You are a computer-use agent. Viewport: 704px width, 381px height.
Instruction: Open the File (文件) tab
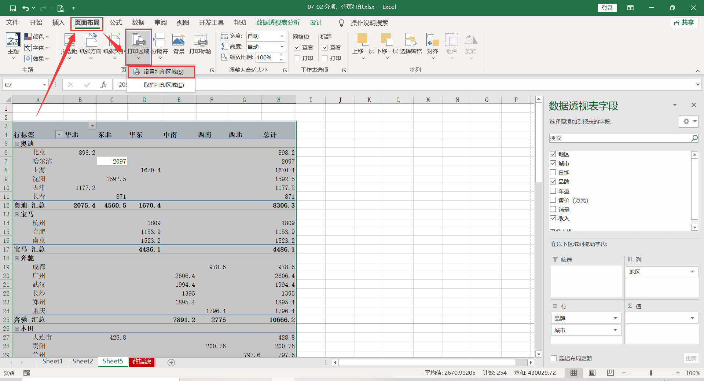tap(12, 23)
